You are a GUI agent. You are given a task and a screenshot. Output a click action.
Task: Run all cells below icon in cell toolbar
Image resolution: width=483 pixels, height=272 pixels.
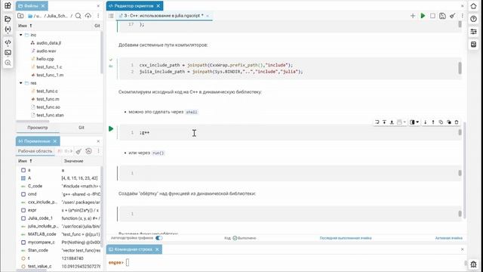pos(392,122)
